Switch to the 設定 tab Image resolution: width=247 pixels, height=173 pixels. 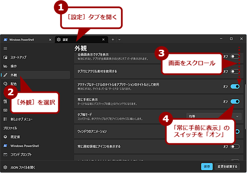[81, 40]
